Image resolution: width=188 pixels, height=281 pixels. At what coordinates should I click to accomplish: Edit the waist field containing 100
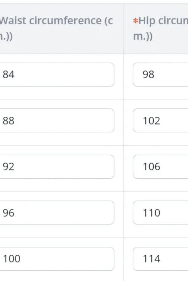(57, 259)
